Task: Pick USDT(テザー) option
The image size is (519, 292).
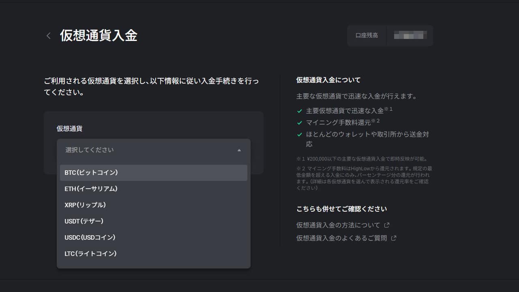Action: (x=154, y=221)
